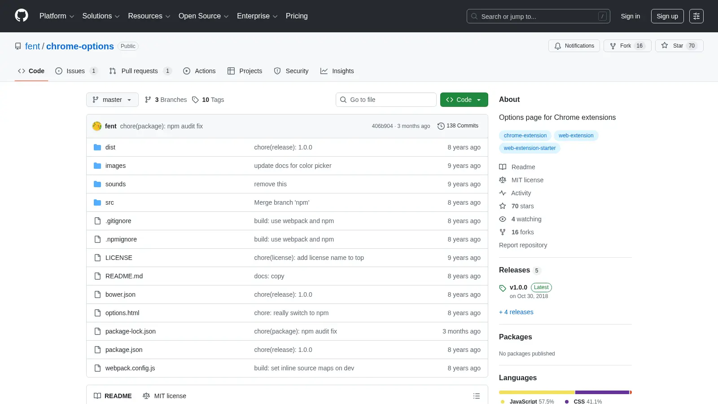Click the Sign up button
The width and height of the screenshot is (718, 404).
[x=667, y=16]
